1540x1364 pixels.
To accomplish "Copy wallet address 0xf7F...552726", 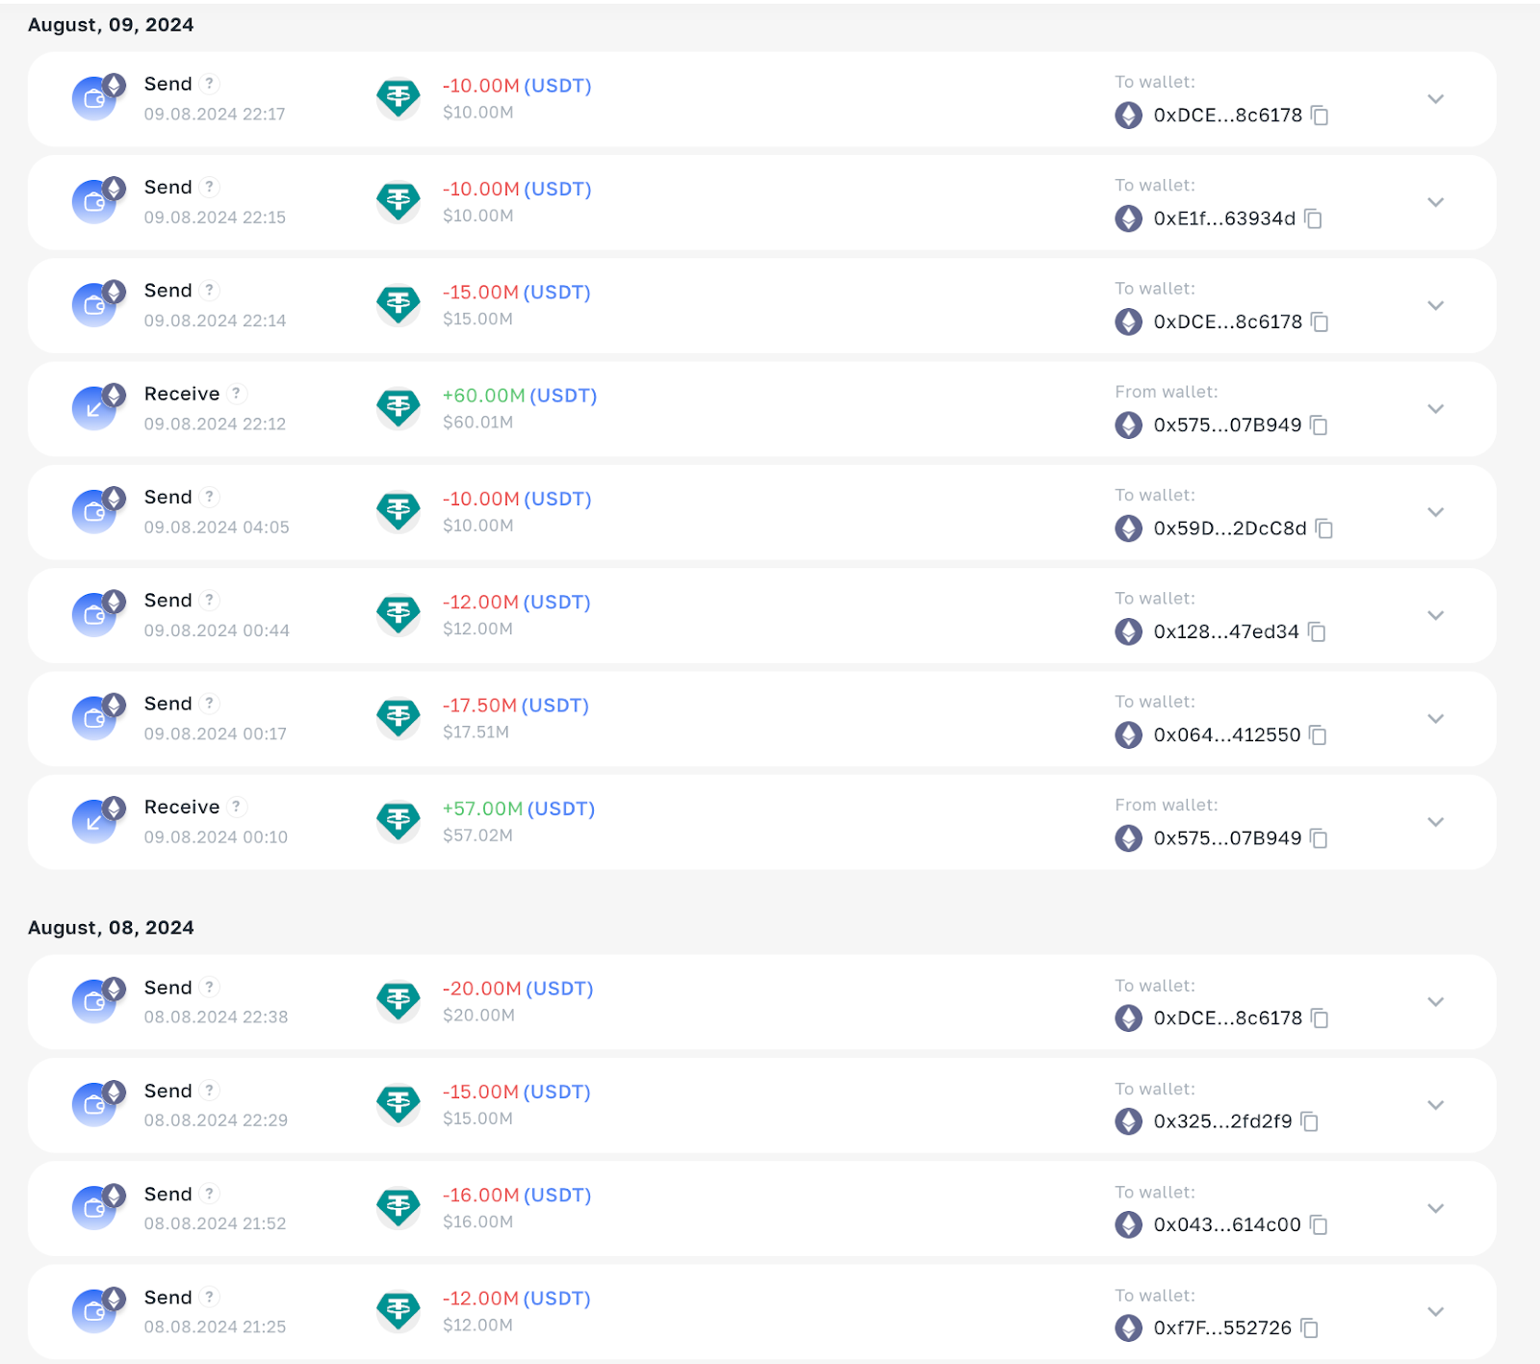I will coord(1309,1328).
